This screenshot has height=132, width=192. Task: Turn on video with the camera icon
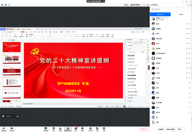[x=12, y=129]
